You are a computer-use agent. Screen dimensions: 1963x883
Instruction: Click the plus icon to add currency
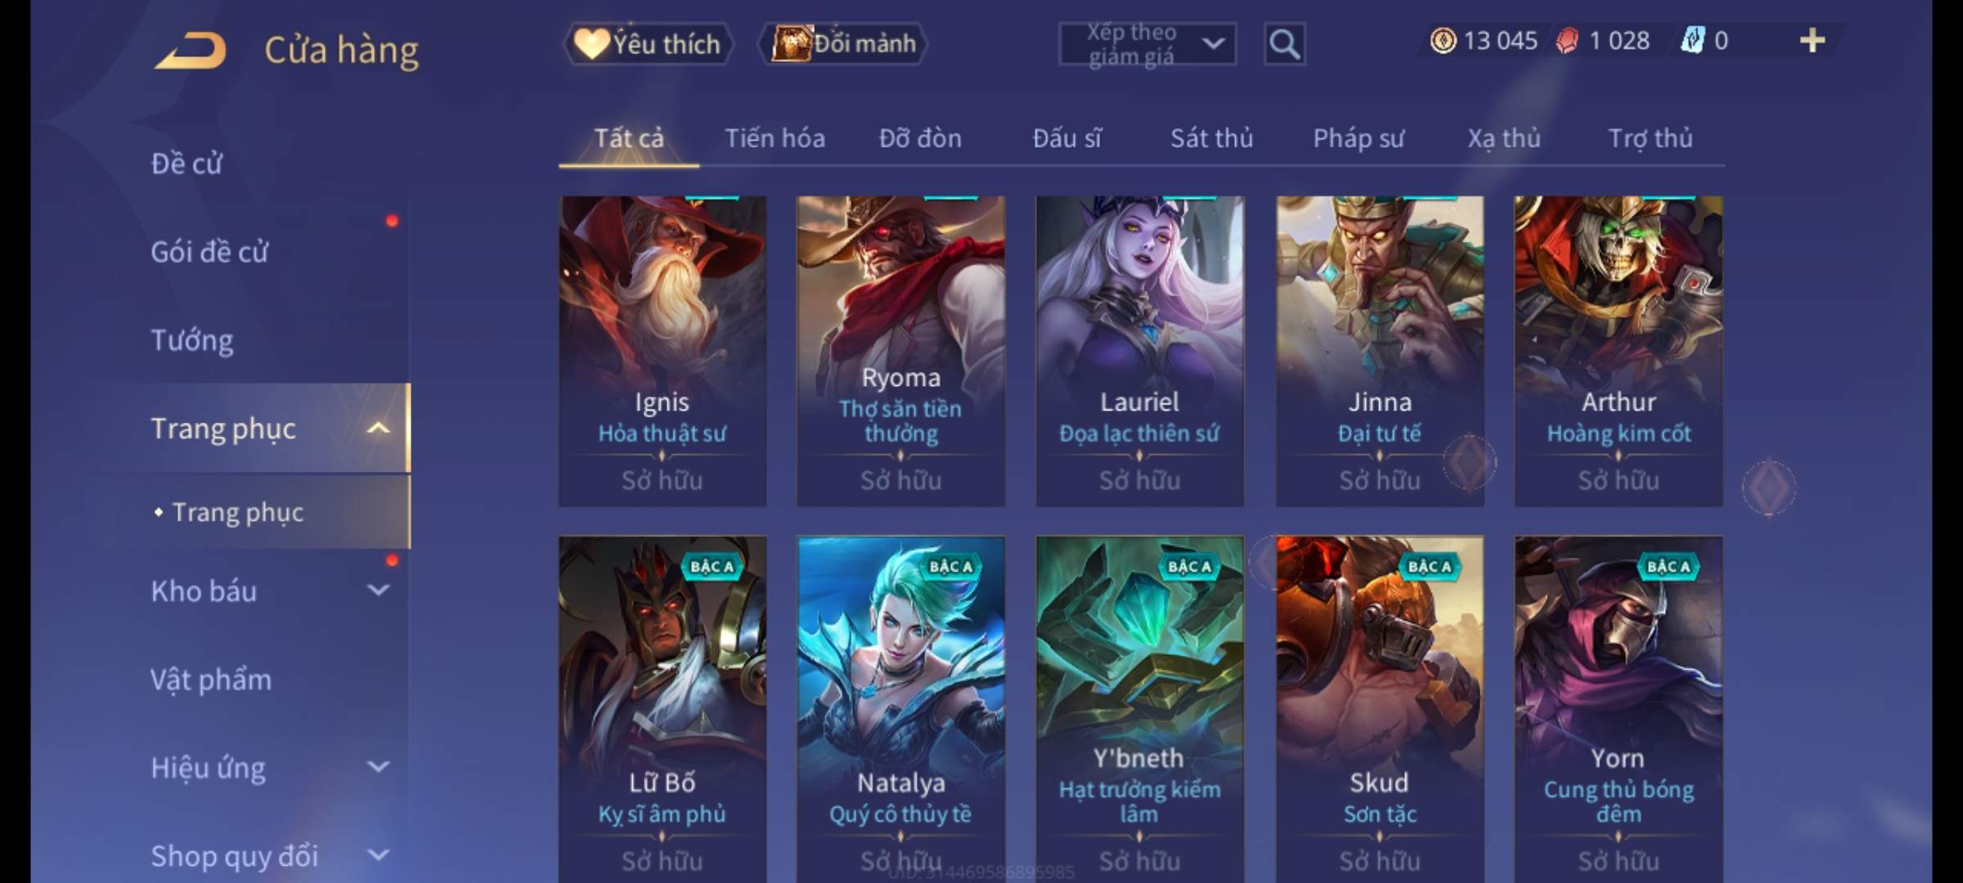[x=1812, y=41]
